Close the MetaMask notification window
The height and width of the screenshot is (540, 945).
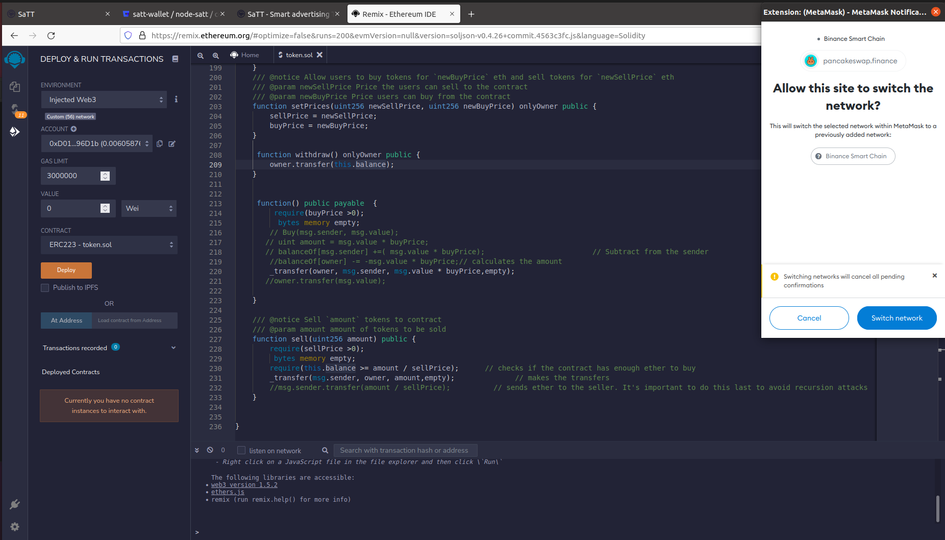tap(936, 12)
